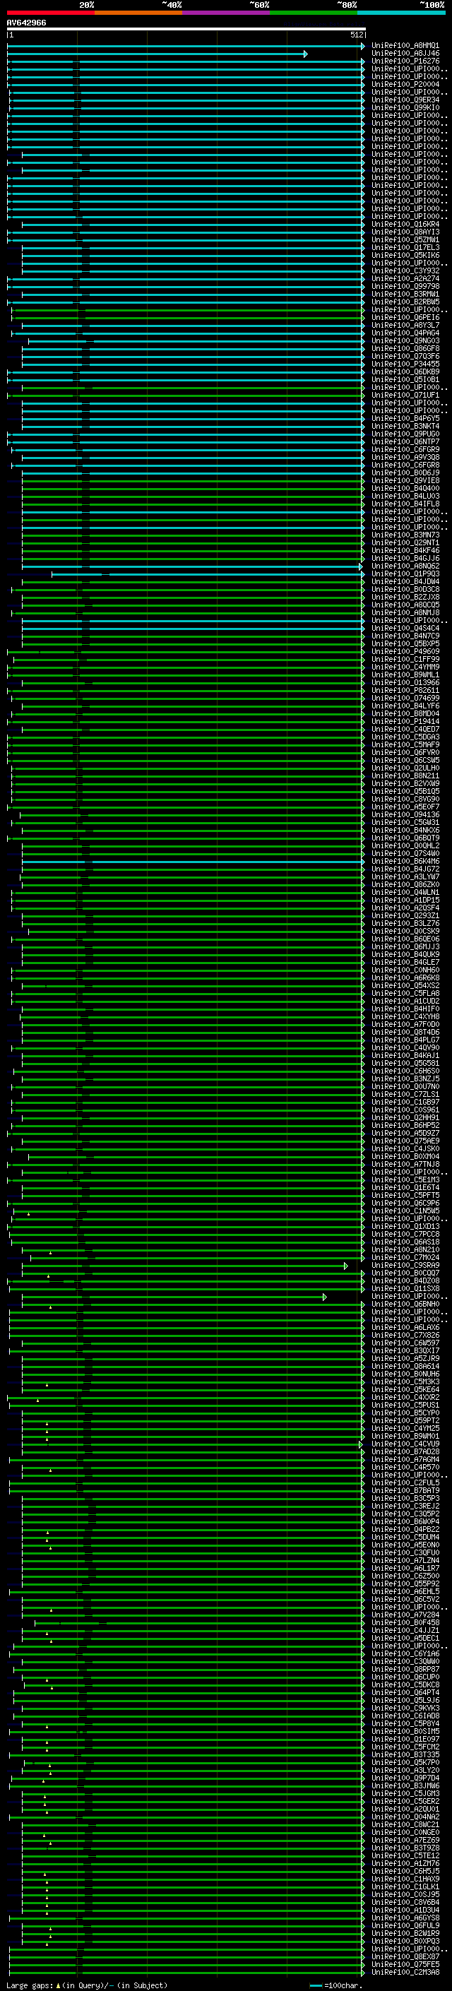Select label UniRef100_B2RBW5
The height and width of the screenshot is (1991, 452).
point(405,302)
